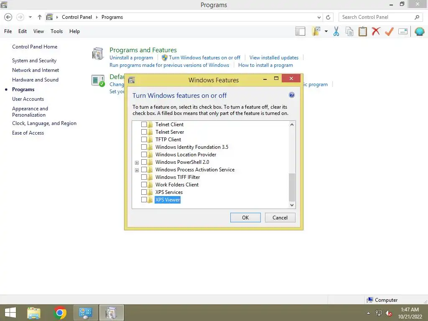
Task: Click the Cut scissors toolbar icon
Action: click(x=336, y=31)
